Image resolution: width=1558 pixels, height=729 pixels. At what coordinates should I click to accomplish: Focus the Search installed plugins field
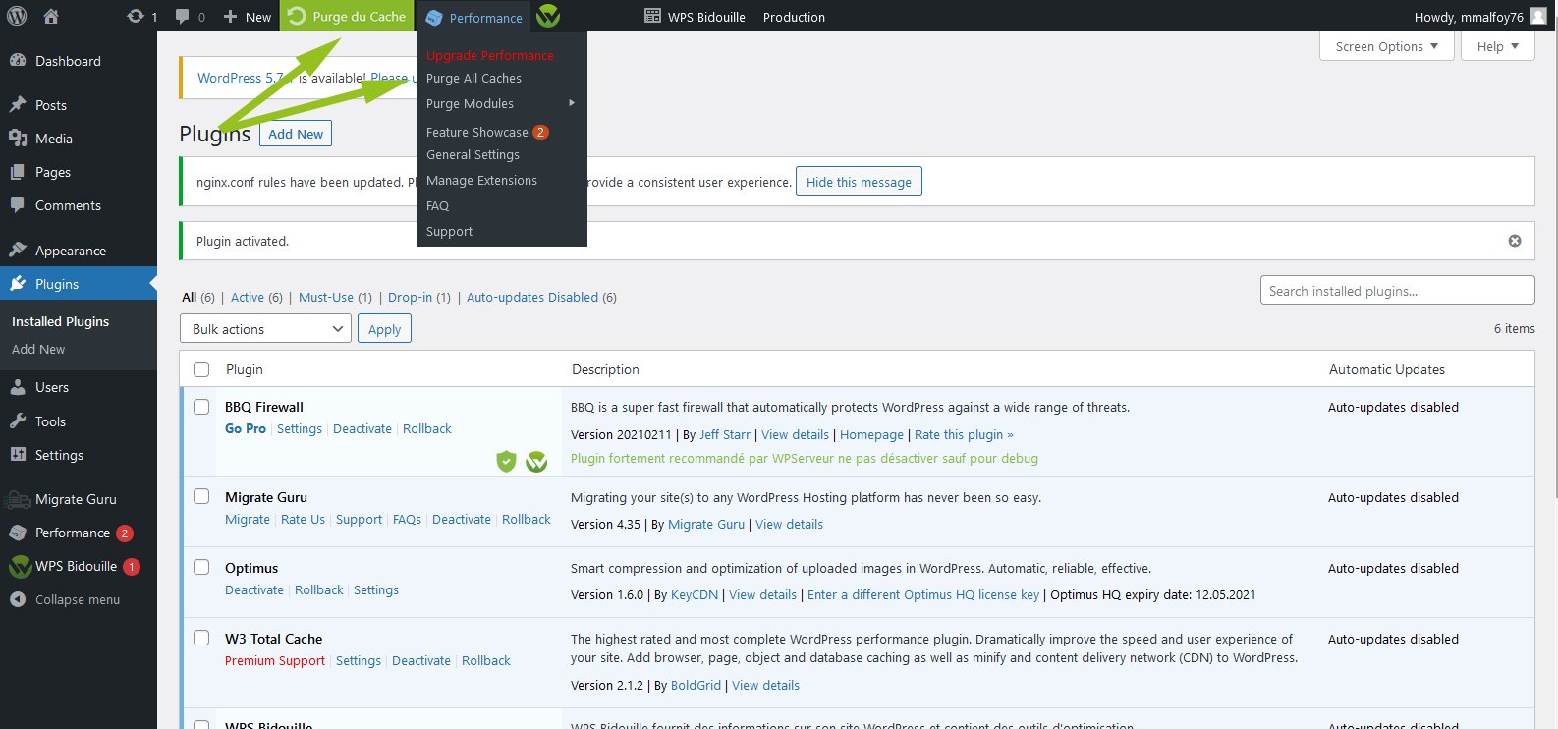click(1396, 291)
